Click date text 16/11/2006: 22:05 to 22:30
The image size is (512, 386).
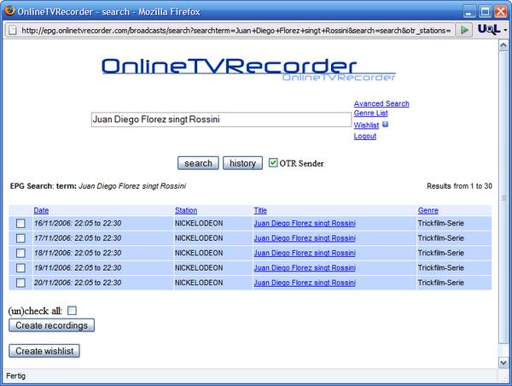tap(78, 223)
